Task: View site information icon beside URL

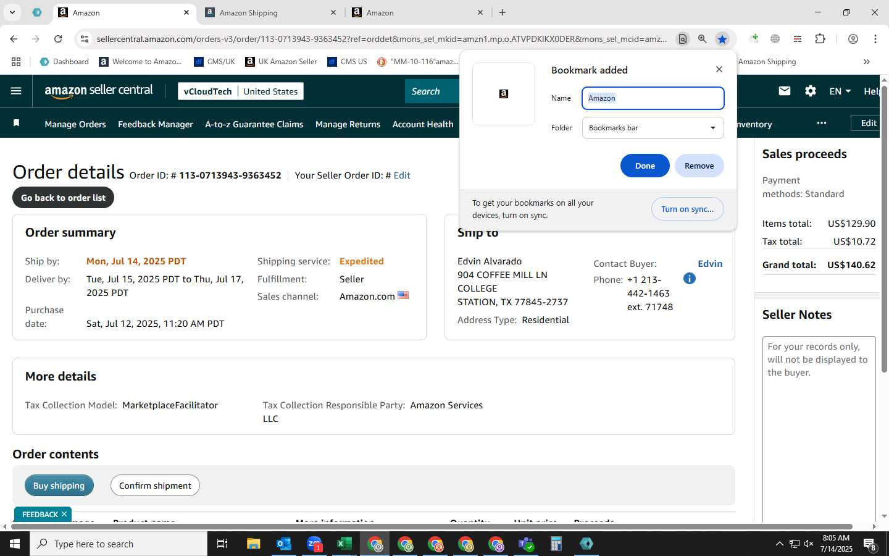Action: click(x=85, y=39)
